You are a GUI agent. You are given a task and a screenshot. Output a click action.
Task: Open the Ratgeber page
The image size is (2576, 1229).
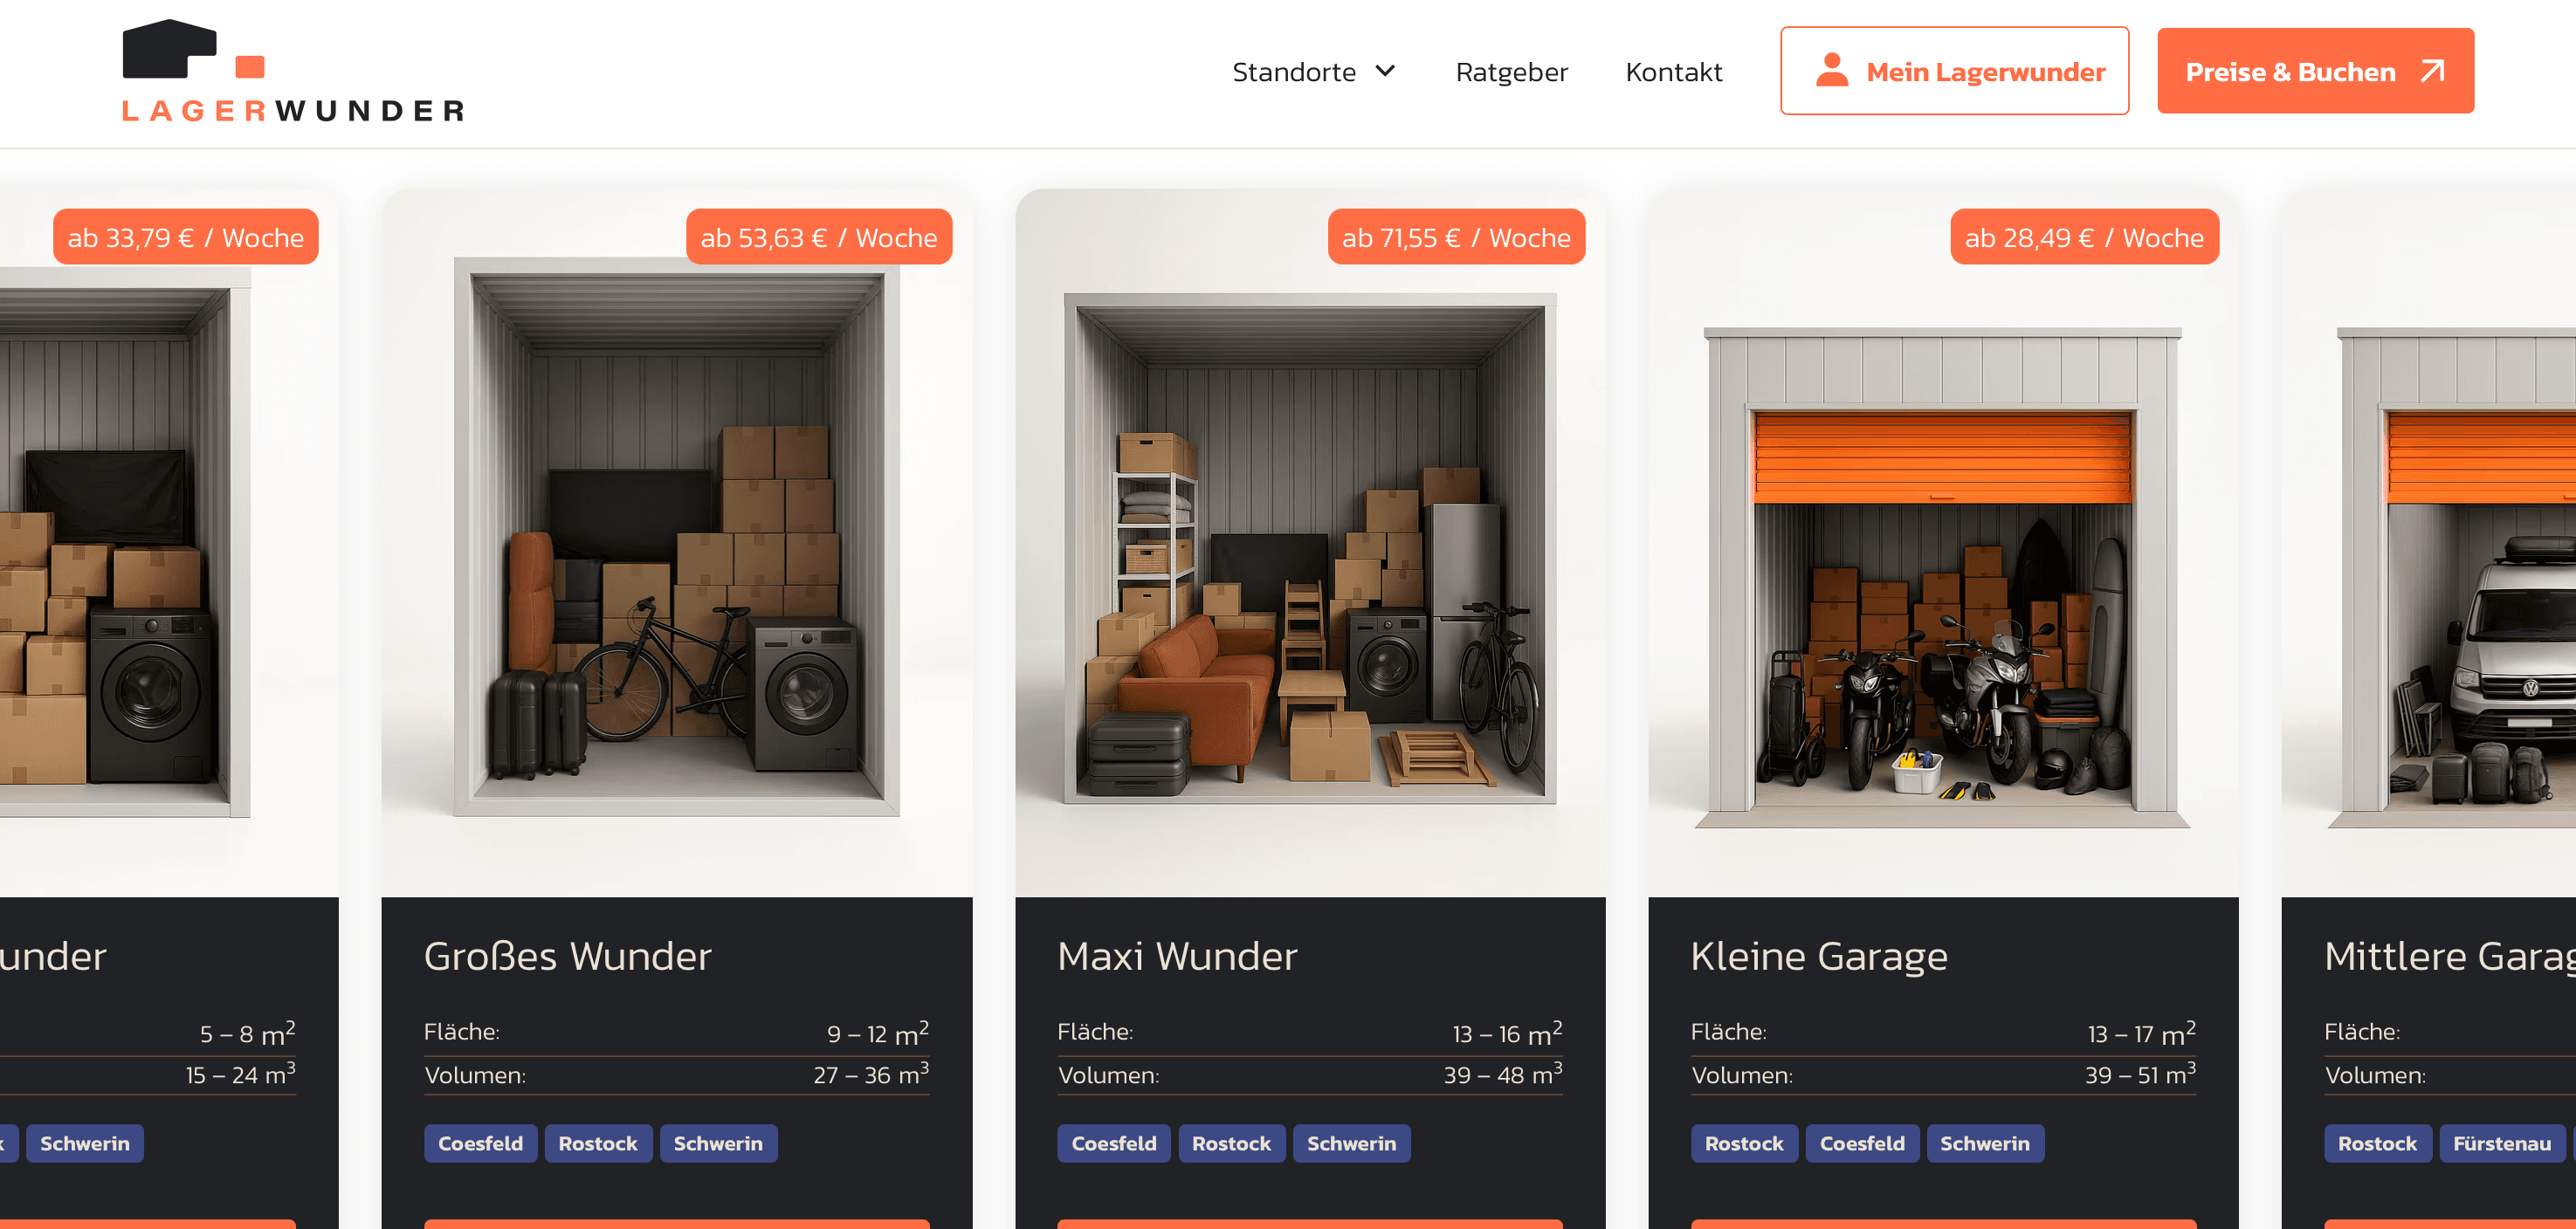pos(1511,72)
